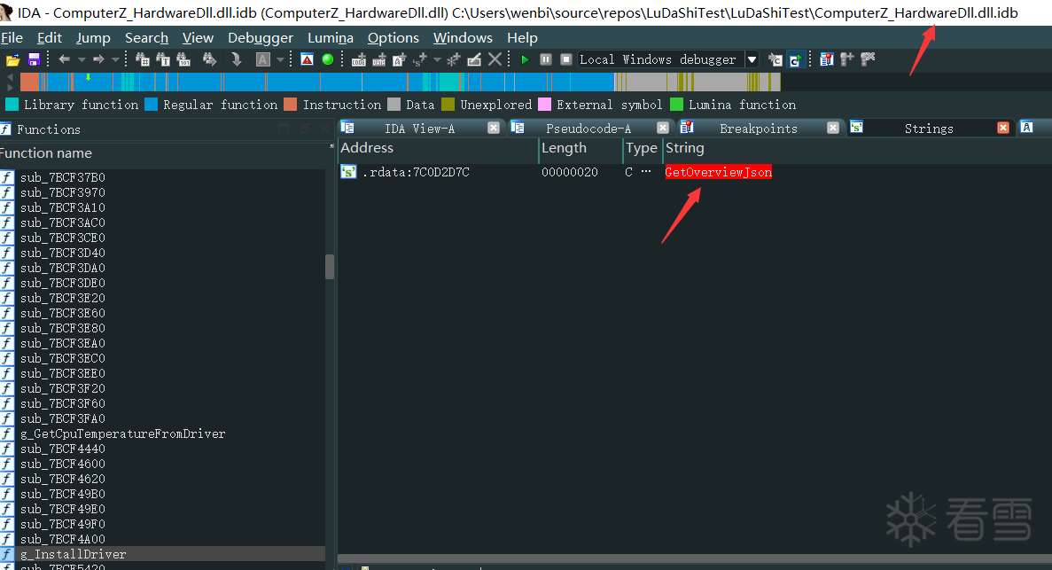Open dropdown beside the 's' string icon

tap(438, 59)
